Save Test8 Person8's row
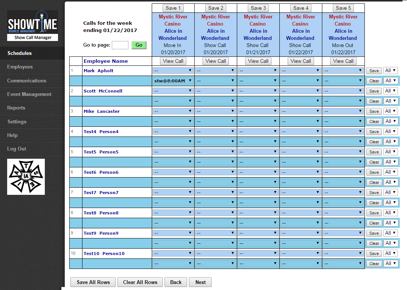 click(x=374, y=213)
